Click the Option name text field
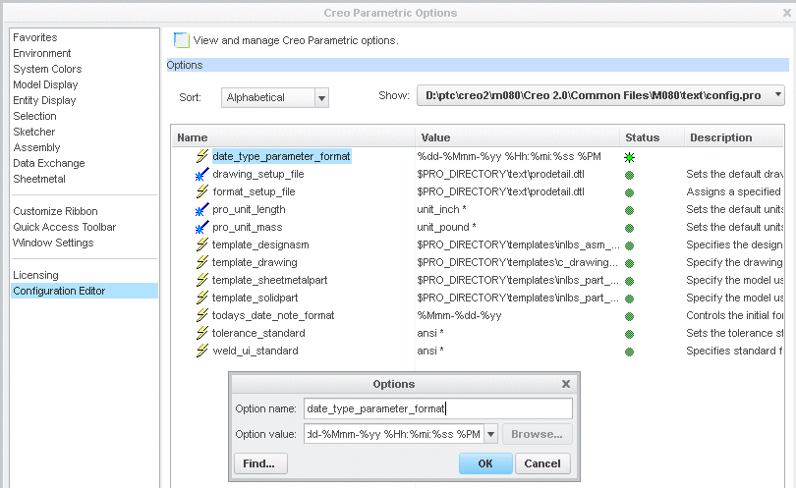796x488 pixels. tap(437, 408)
